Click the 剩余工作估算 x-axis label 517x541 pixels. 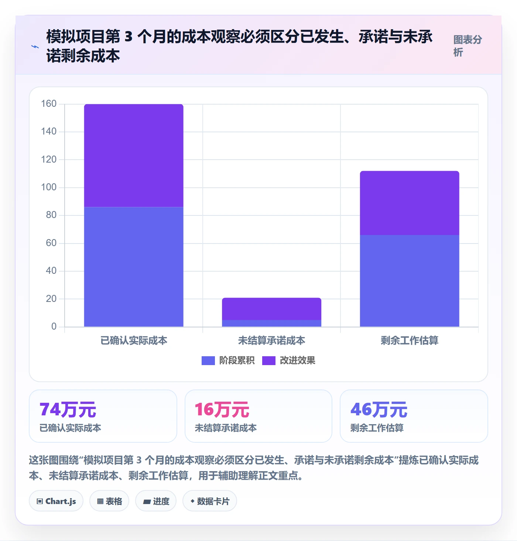(410, 340)
